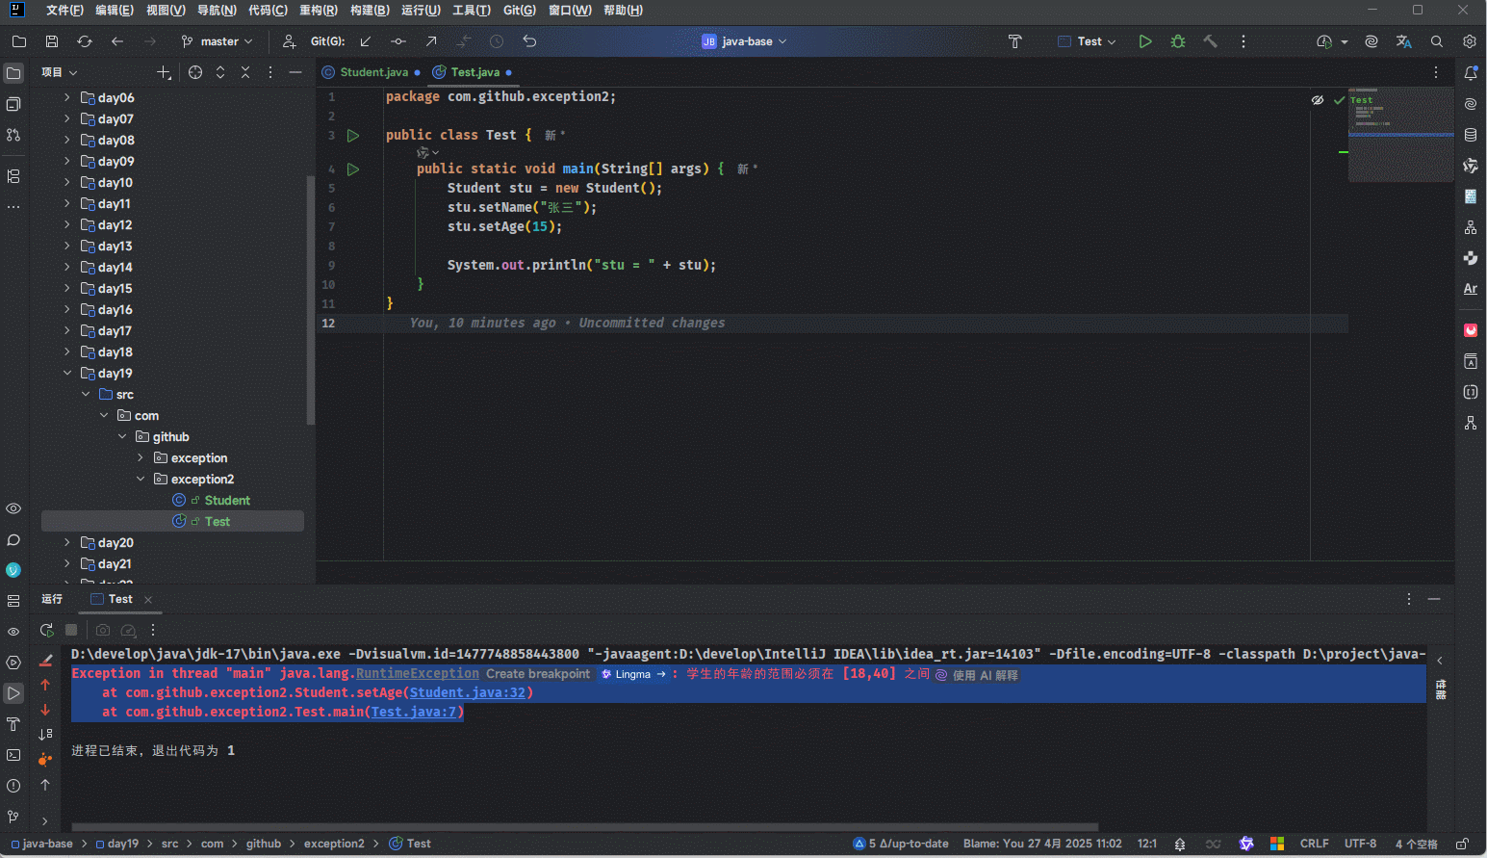The width and height of the screenshot is (1487, 858).
Task: Switch to the Student.java tab
Action: point(373,72)
